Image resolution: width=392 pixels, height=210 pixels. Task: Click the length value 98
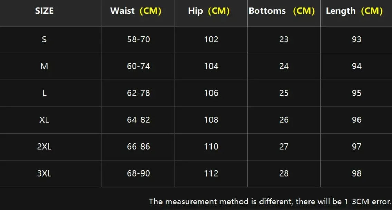[356, 173]
